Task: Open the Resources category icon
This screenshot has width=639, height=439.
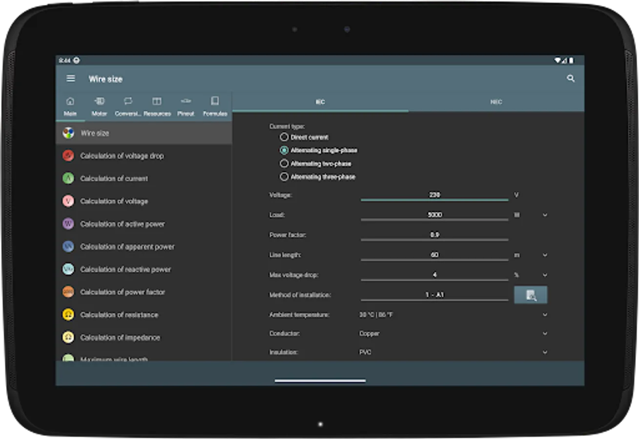Action: point(157,106)
